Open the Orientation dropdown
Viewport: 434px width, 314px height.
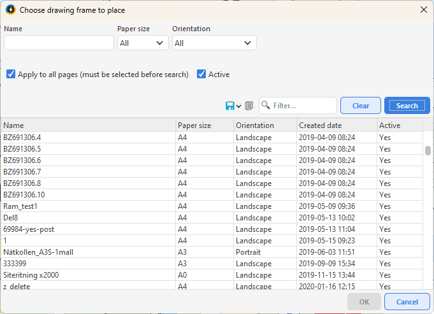click(x=214, y=43)
